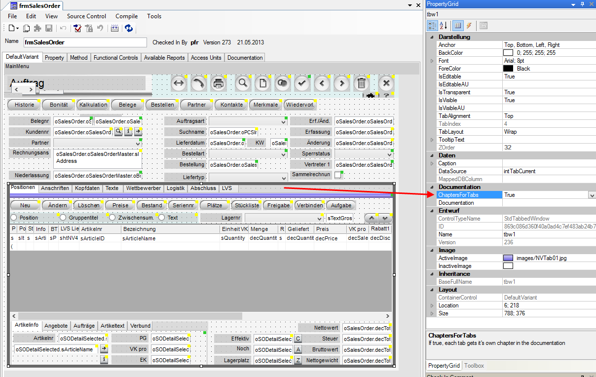Open the Auftragsart combo box
The image size is (596, 377).
pyautogui.click(x=283, y=121)
